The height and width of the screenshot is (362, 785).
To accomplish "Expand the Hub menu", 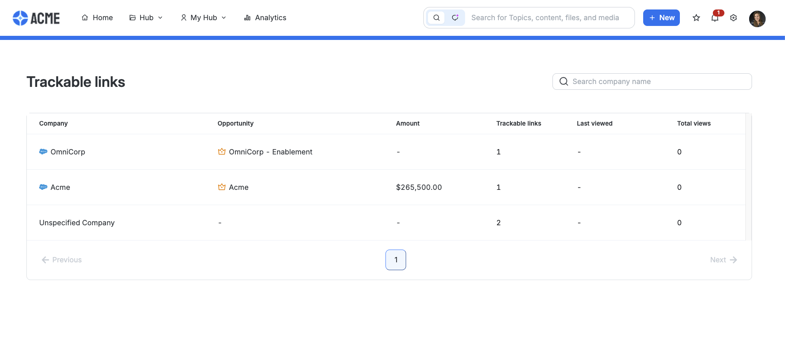I will [146, 18].
